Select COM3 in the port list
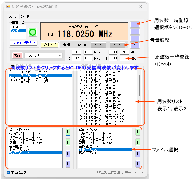Screen dimensions: 195x180 click(x=15, y=27)
